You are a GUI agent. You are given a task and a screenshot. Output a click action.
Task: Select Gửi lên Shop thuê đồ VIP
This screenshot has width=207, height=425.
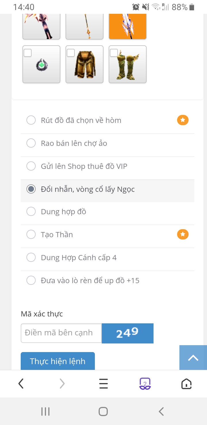(31, 166)
